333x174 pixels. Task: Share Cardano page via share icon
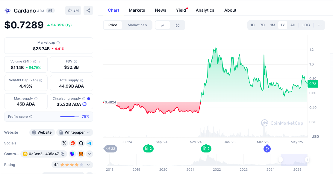88,10
